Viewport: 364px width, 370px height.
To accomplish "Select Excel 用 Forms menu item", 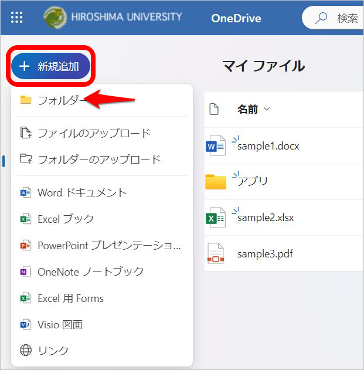I will [x=70, y=298].
